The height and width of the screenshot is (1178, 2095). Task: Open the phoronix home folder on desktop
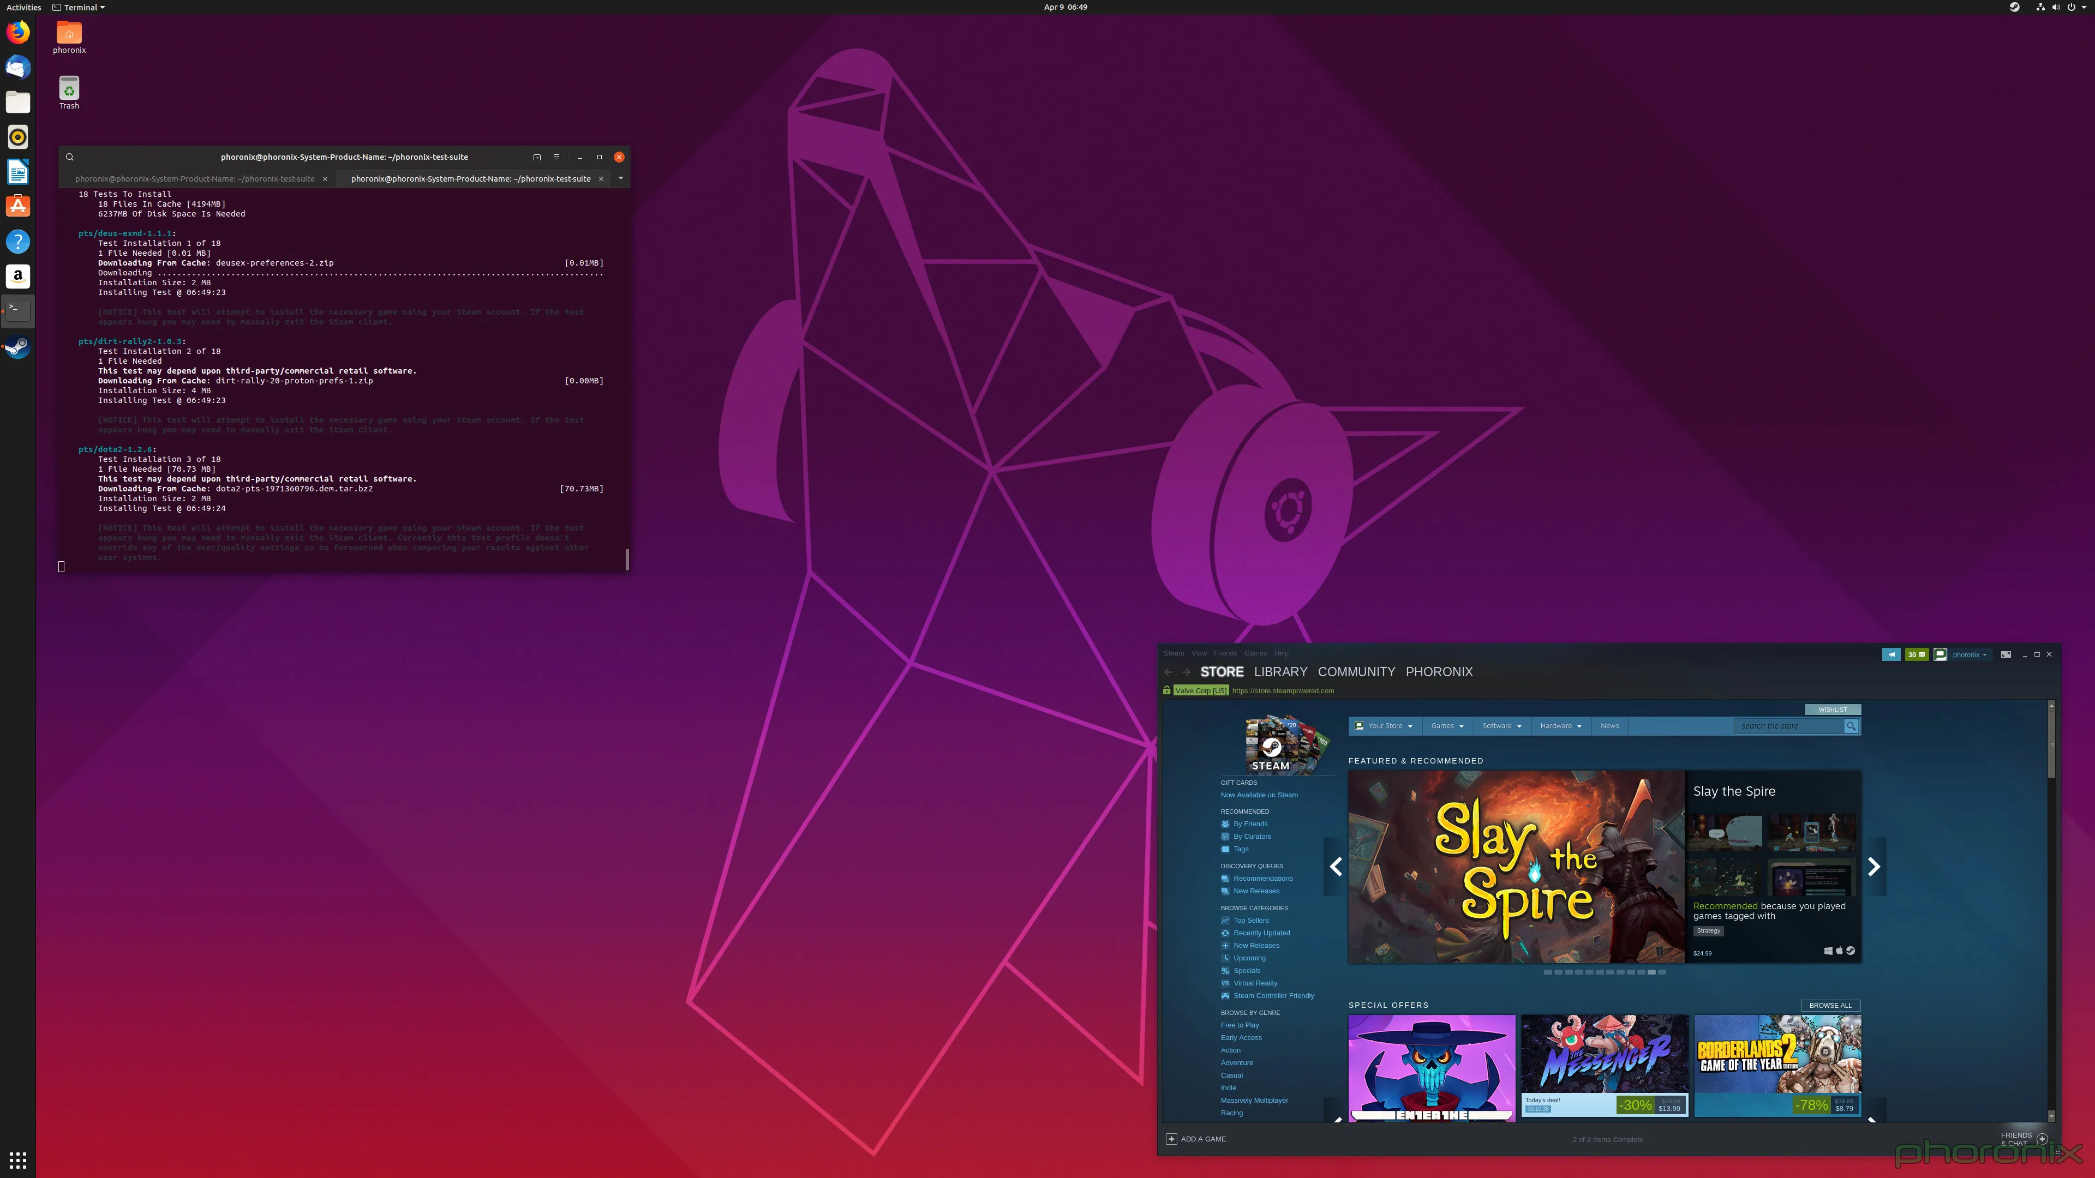click(69, 38)
